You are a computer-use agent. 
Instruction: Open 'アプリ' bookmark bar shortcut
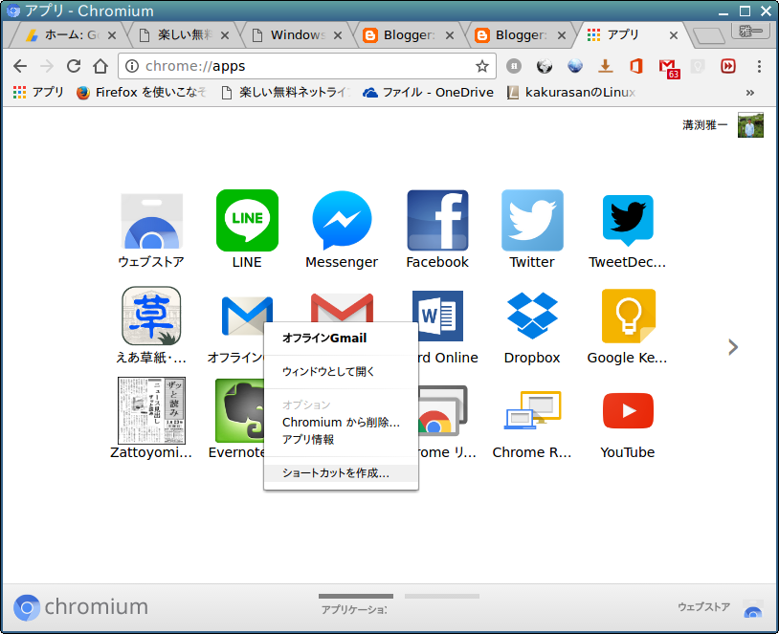(38, 93)
